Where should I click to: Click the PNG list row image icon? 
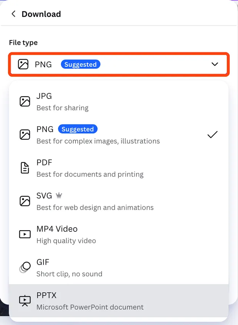[25, 135]
